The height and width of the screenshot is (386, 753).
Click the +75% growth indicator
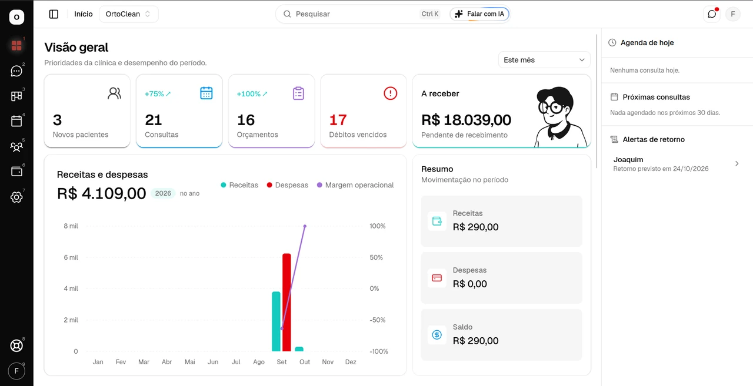pyautogui.click(x=158, y=94)
